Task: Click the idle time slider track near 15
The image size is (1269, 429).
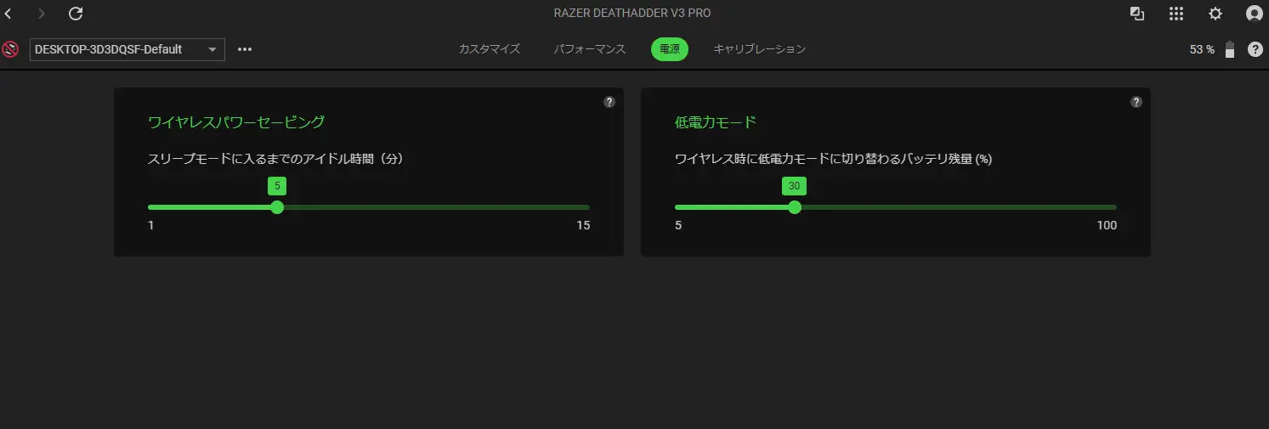Action: 583,207
